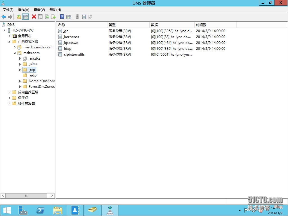Expand the 反向查找区域 node
This screenshot has height=216, width=288.
pos(9,92)
